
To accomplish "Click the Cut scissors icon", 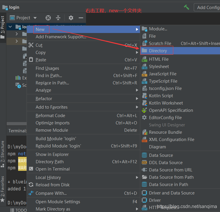I will tap(31, 45).
